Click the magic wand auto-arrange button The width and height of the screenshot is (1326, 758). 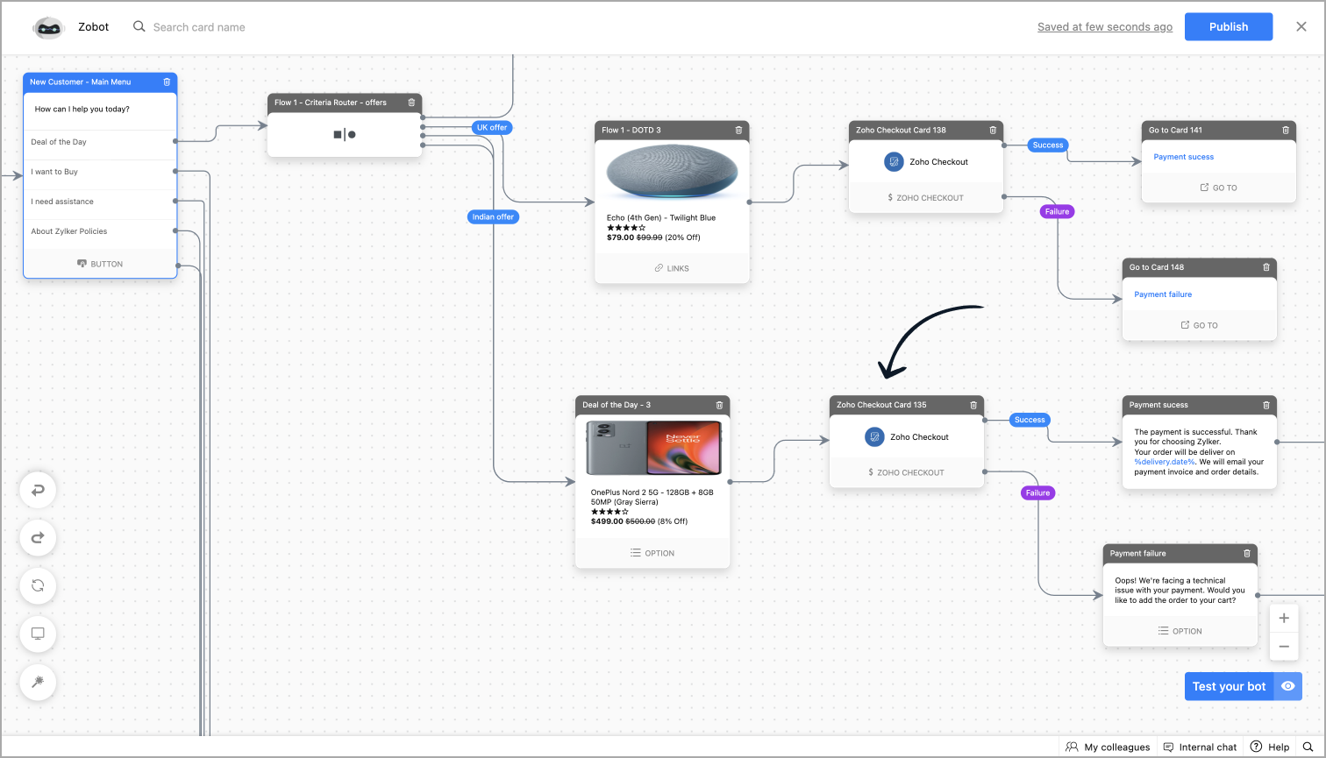click(x=38, y=682)
